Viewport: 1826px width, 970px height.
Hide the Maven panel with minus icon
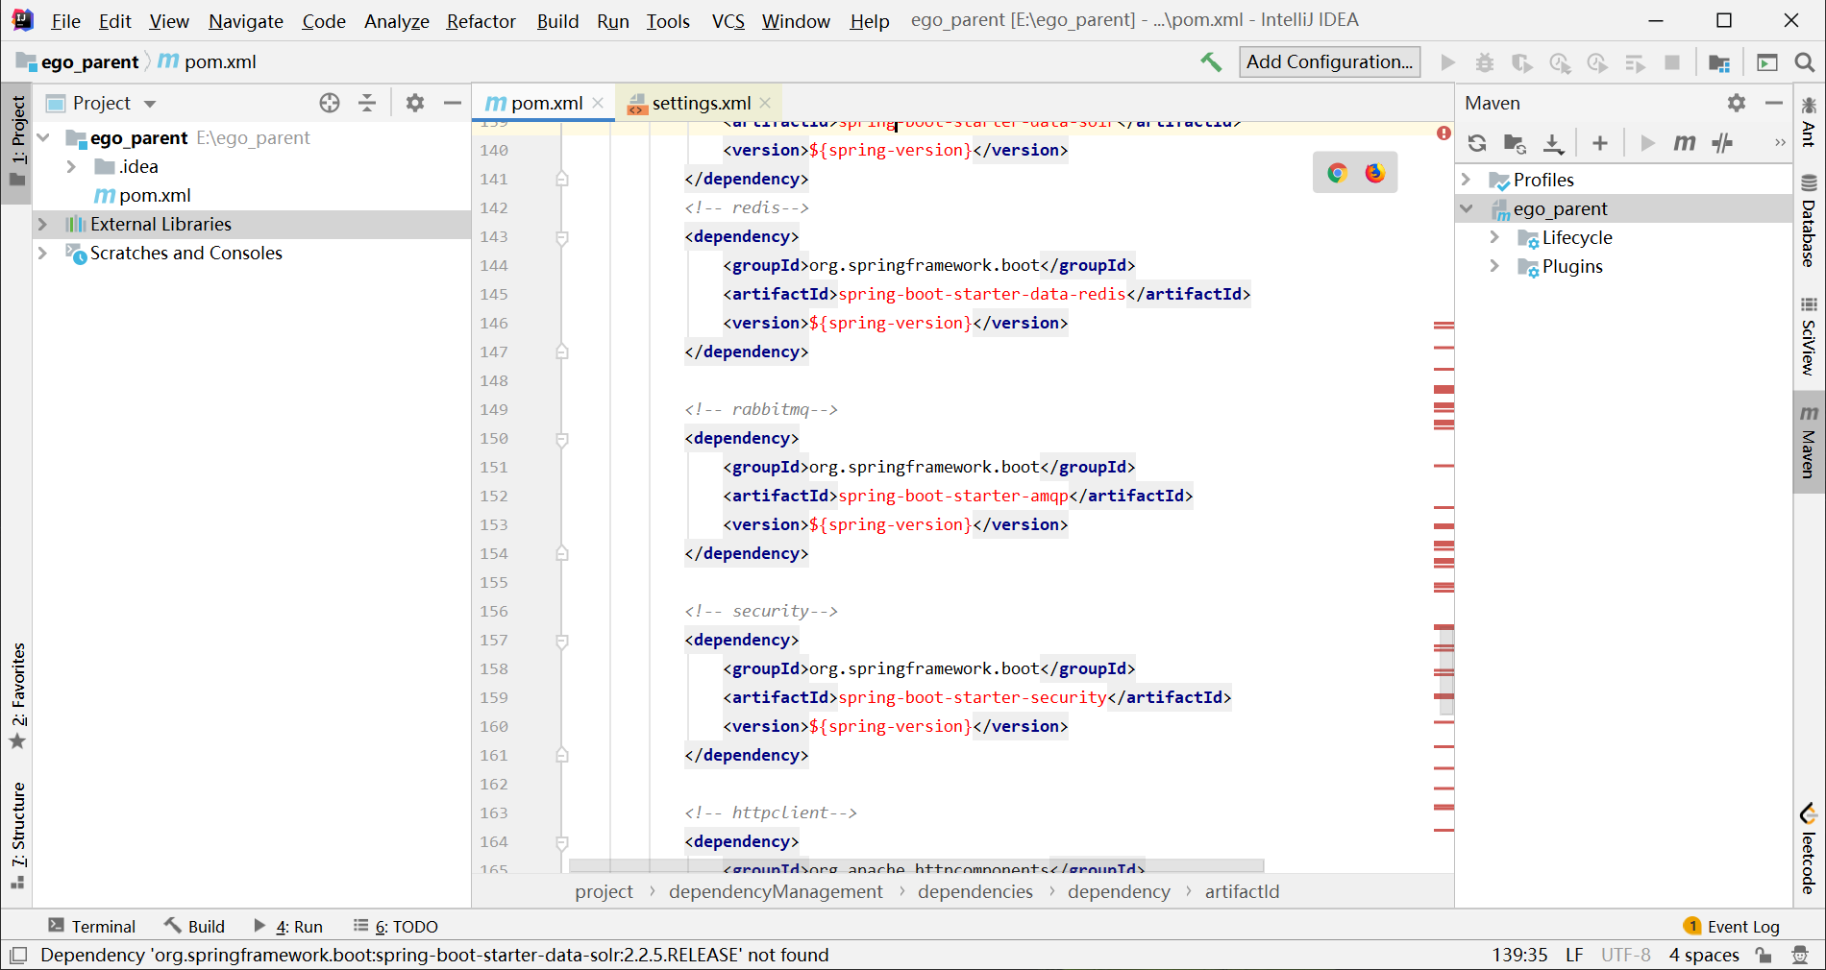click(1774, 103)
